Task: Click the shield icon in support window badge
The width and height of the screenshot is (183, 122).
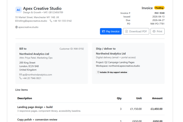Action: [98, 72]
